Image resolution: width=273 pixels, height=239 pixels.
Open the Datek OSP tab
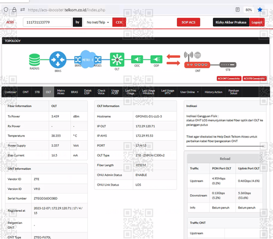click(88, 92)
